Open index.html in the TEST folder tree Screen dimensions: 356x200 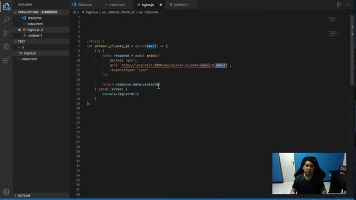click(x=41, y=59)
